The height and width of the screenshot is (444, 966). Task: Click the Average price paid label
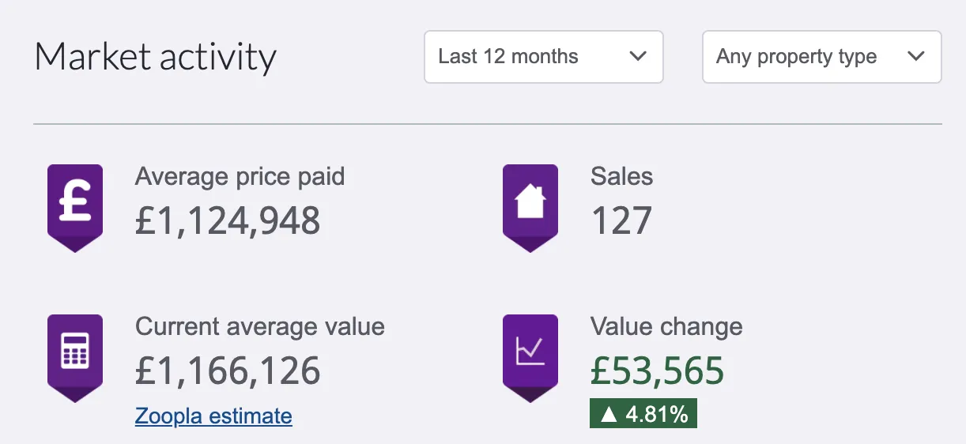[240, 176]
